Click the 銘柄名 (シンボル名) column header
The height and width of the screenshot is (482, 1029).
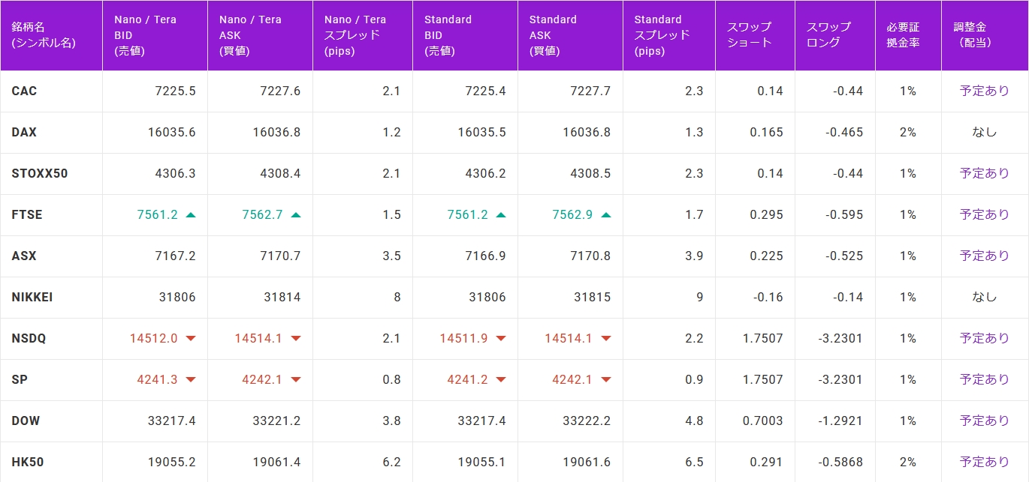51,35
